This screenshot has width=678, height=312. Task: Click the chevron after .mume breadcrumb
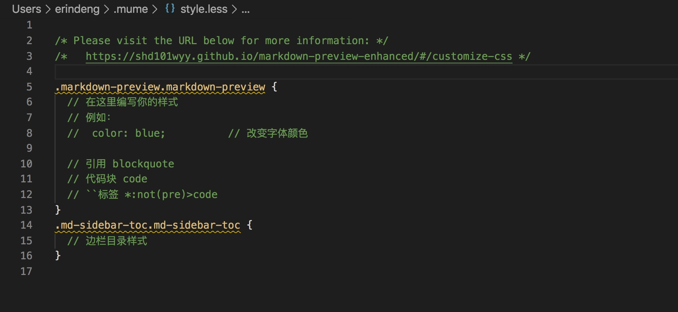[x=155, y=9]
